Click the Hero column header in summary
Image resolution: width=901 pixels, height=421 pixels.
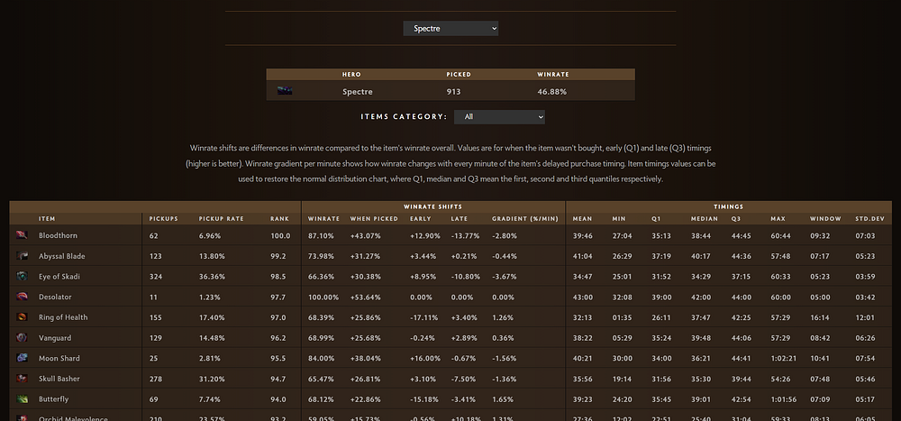pos(351,74)
